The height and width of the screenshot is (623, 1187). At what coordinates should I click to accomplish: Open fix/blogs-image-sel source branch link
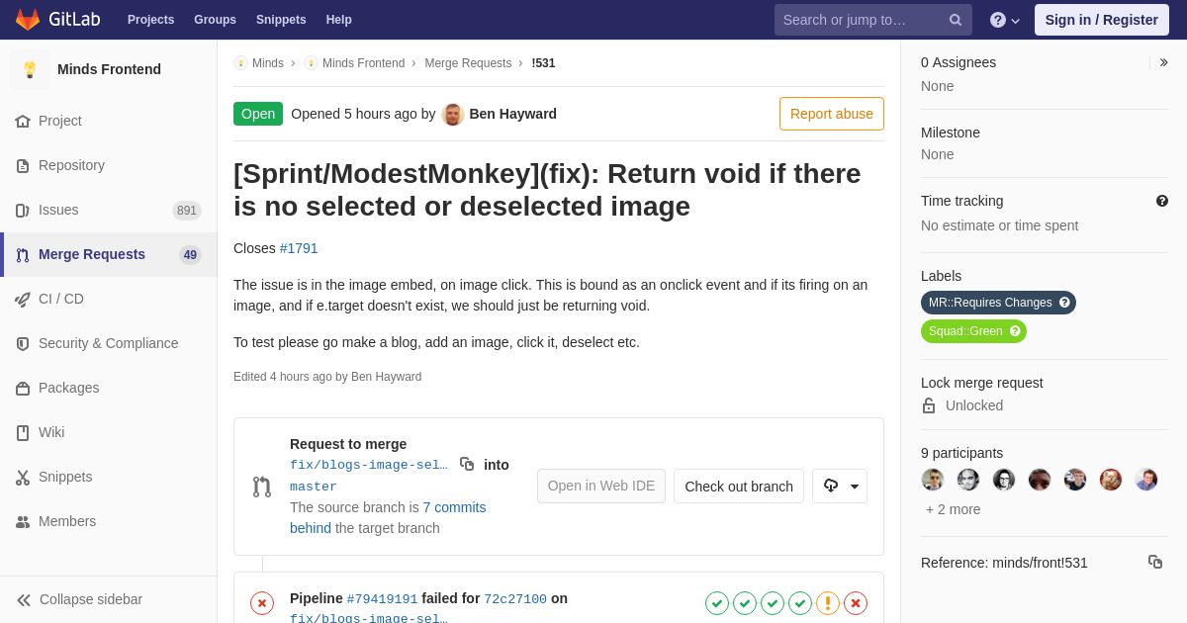(x=369, y=465)
